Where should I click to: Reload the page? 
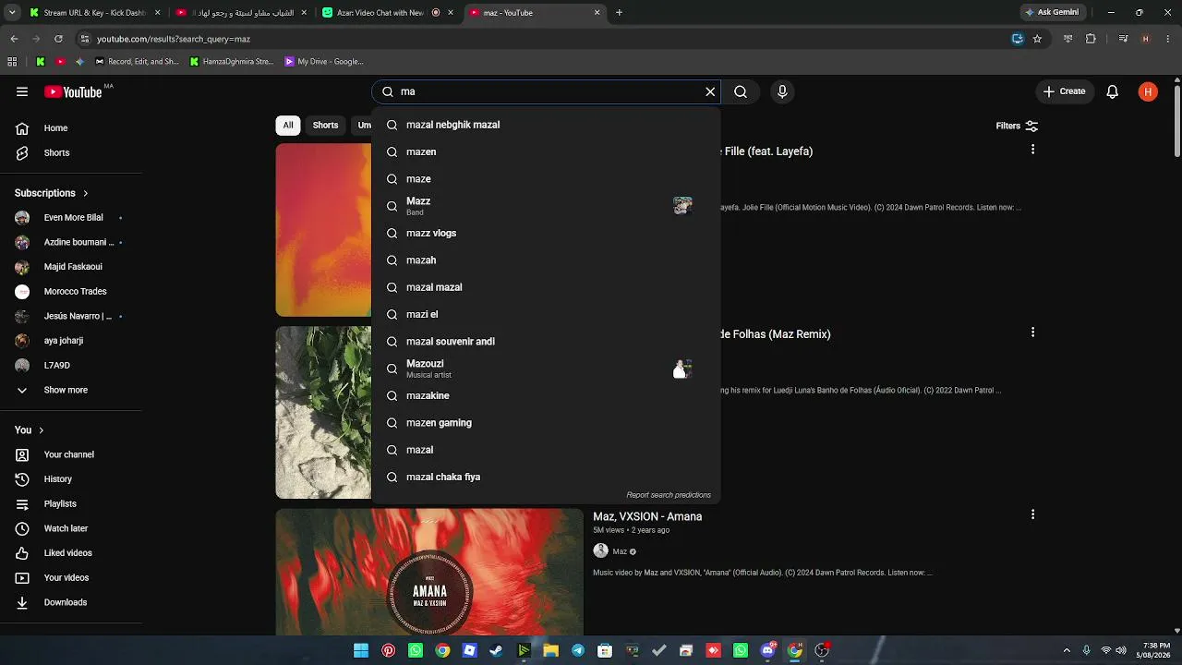(x=58, y=39)
